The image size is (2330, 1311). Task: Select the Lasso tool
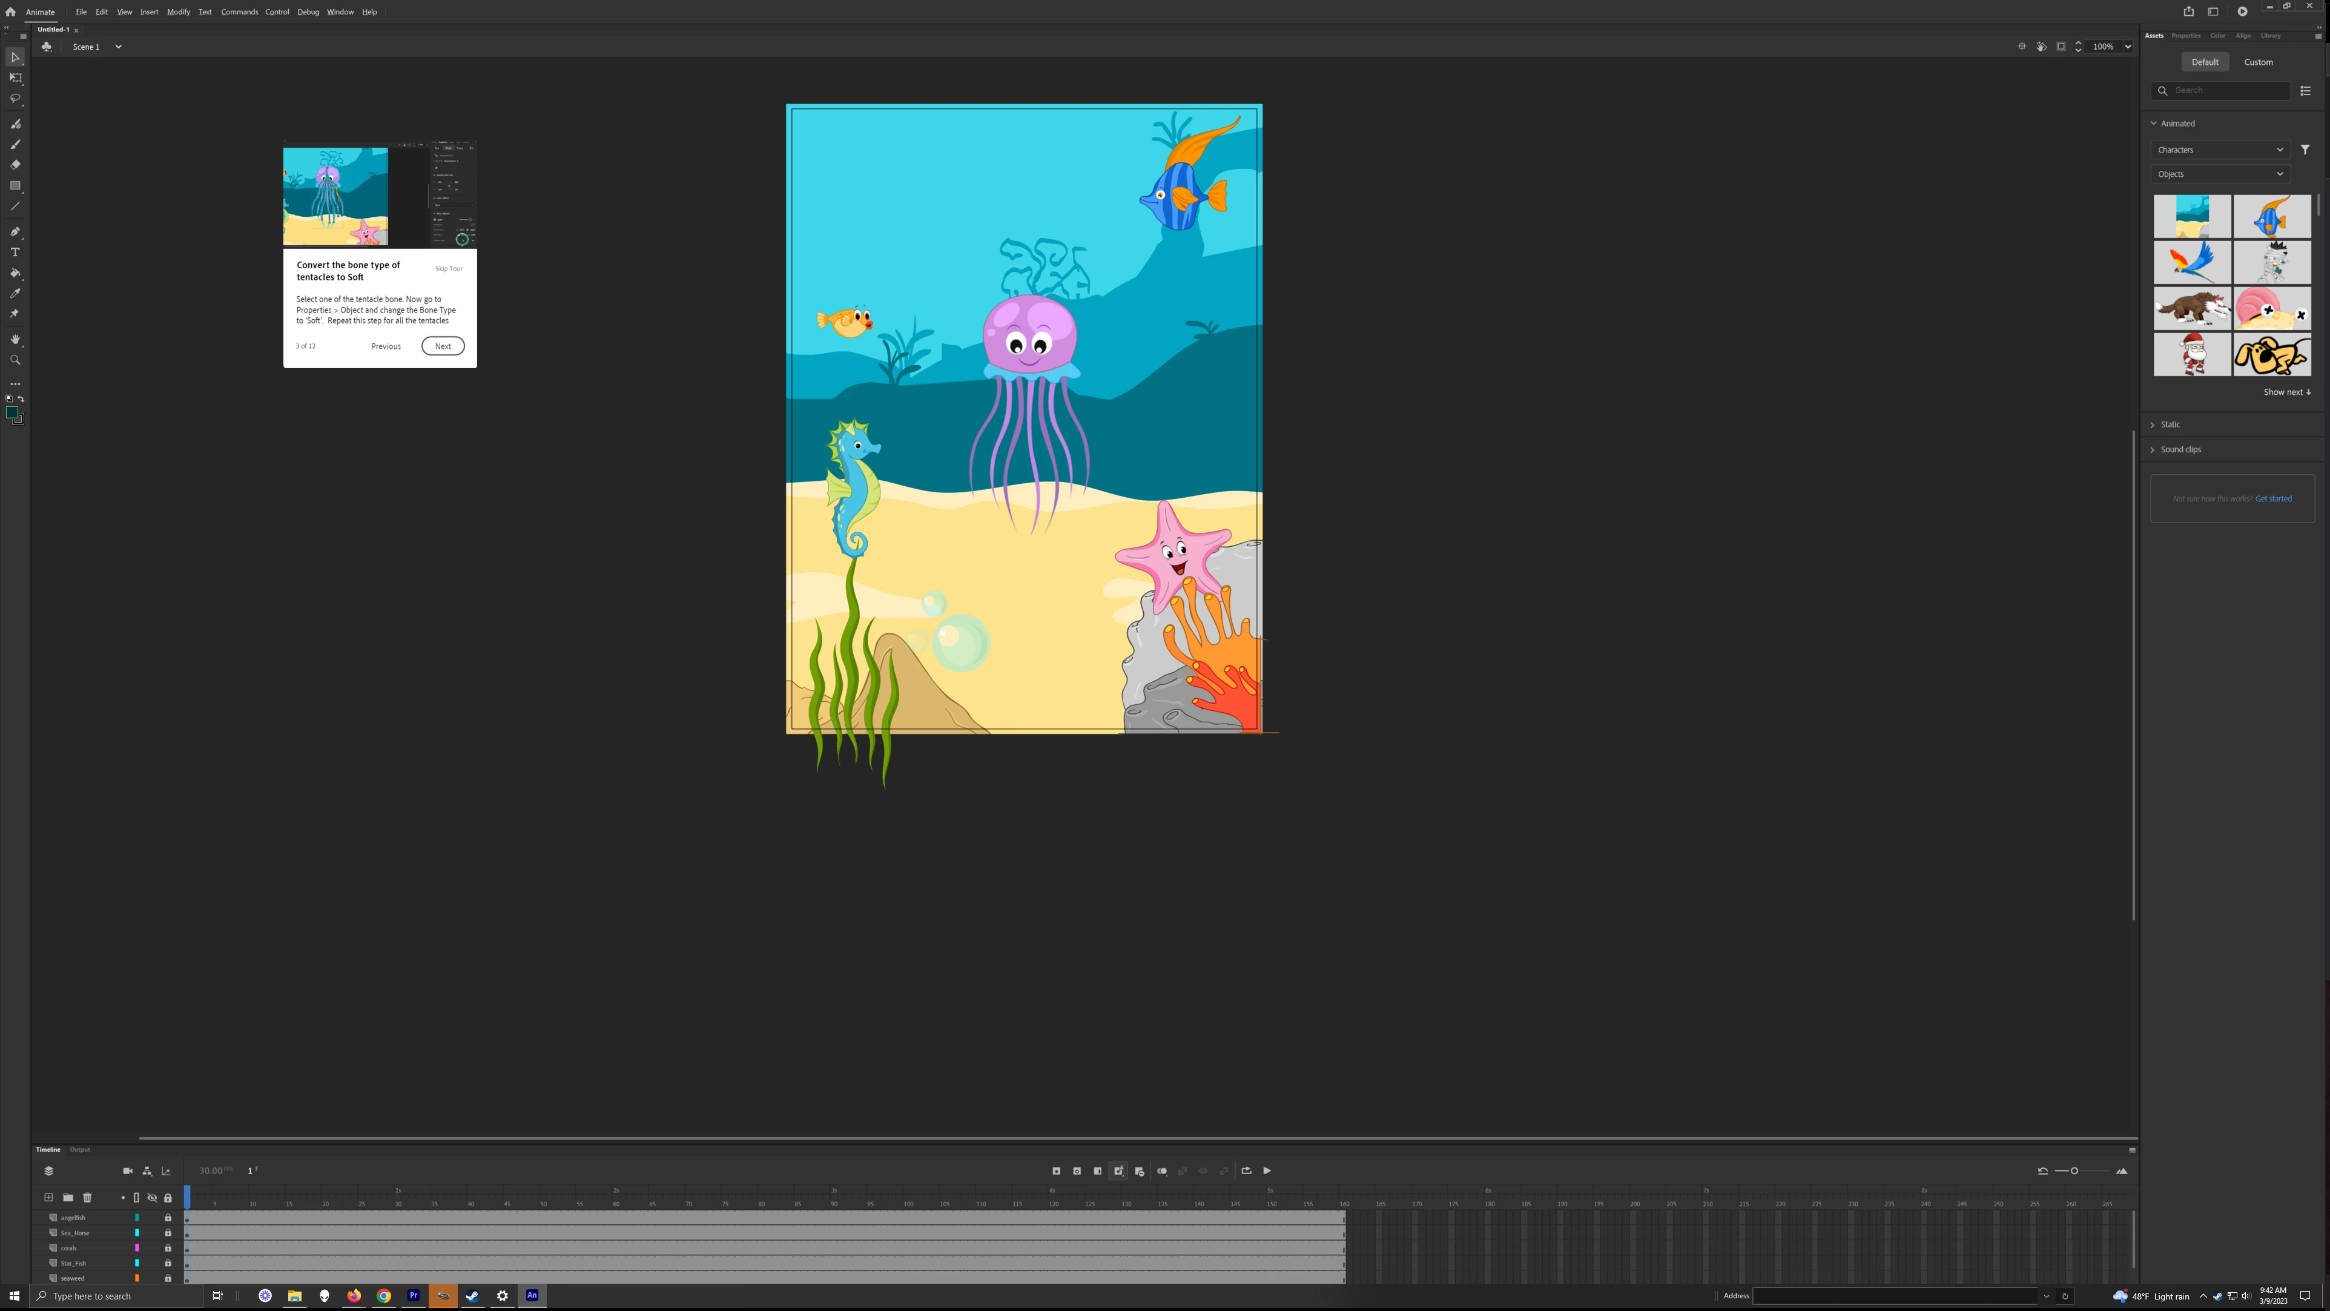tap(15, 99)
